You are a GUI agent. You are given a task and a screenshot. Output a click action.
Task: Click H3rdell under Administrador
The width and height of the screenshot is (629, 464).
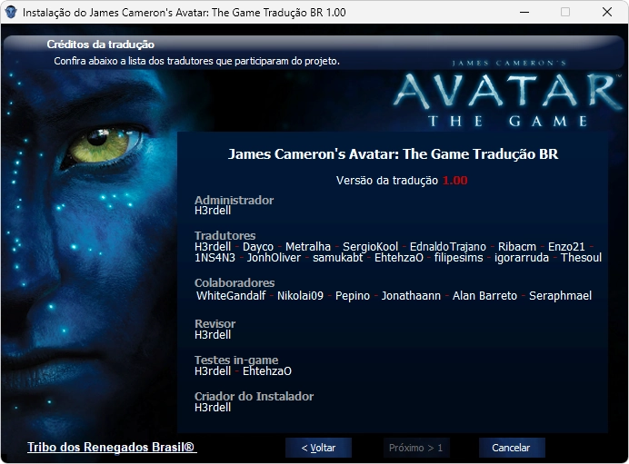(x=213, y=211)
